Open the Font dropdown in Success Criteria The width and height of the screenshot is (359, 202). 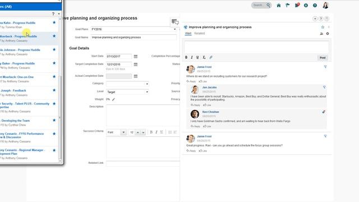tap(123, 132)
